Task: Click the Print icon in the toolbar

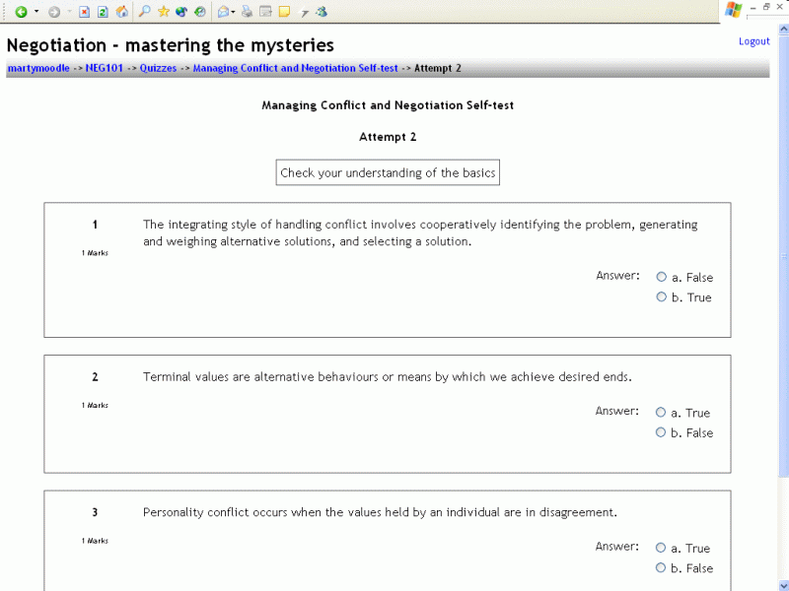Action: pyautogui.click(x=247, y=12)
